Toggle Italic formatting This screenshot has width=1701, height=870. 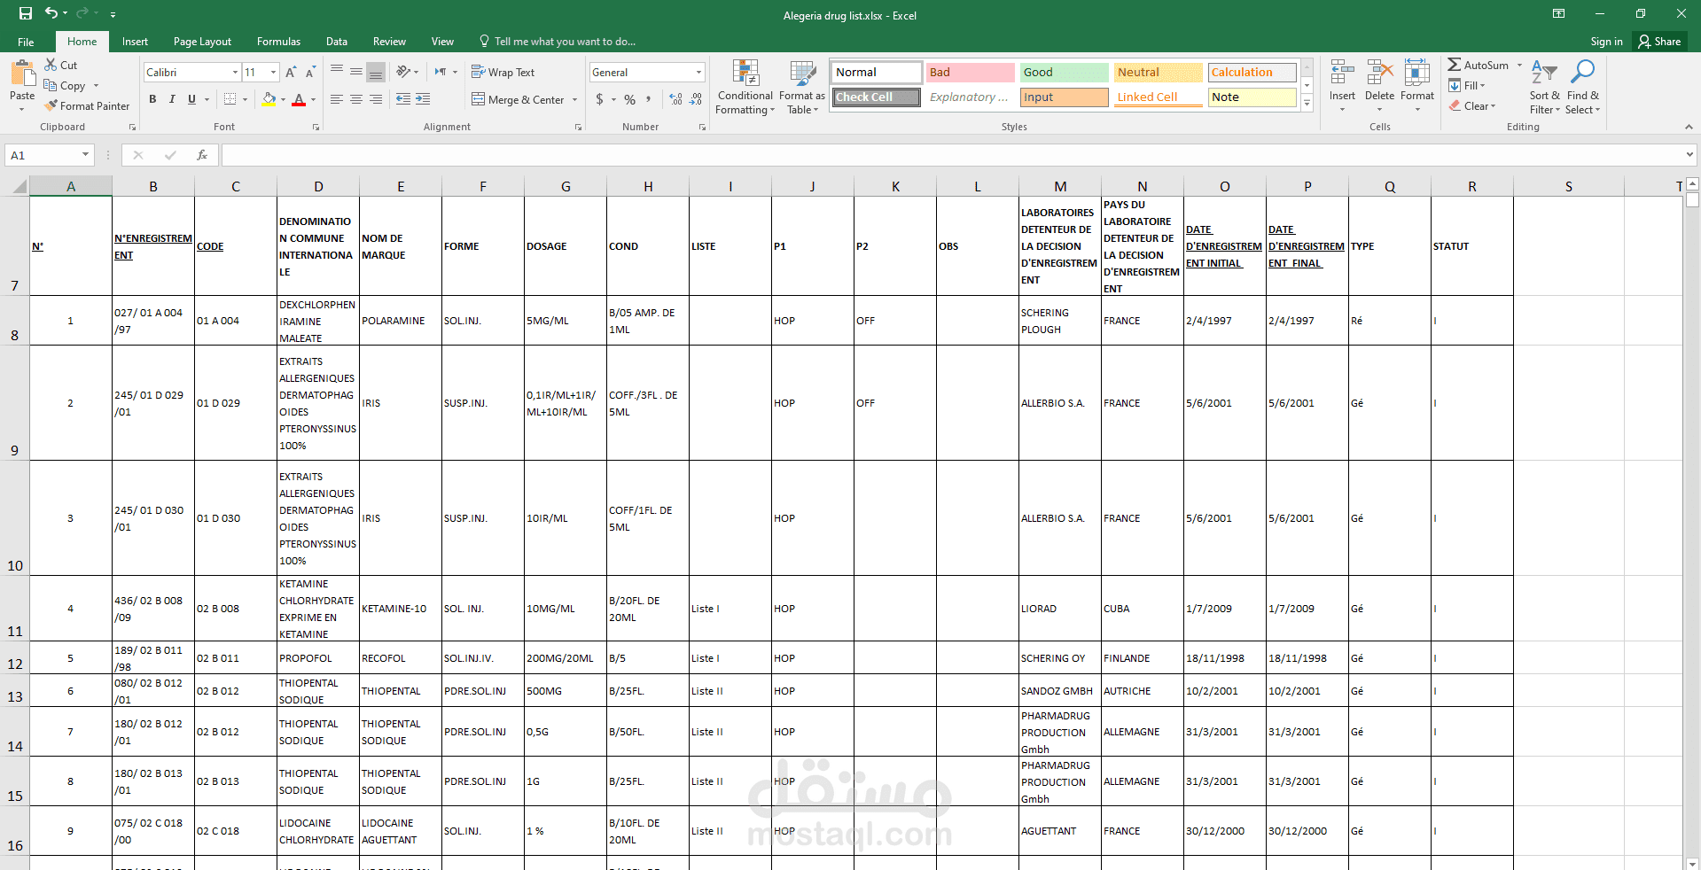[172, 99]
